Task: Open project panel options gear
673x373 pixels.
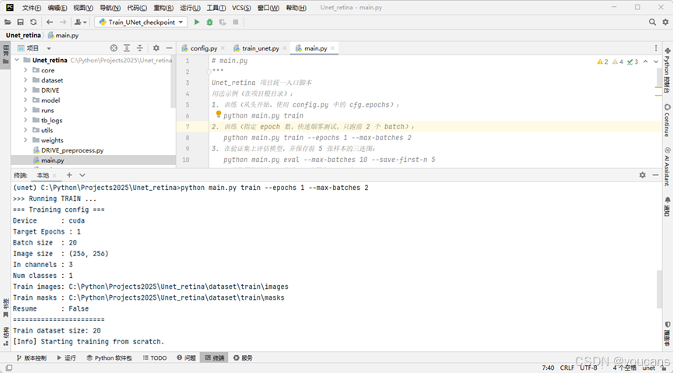Action: (x=156, y=48)
